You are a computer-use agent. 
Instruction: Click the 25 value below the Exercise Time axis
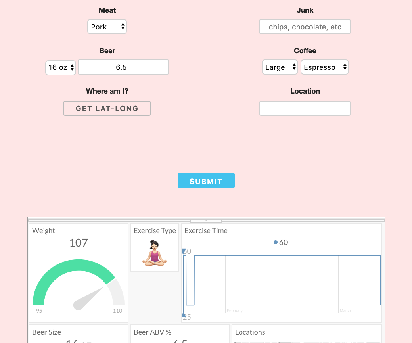pos(186,317)
